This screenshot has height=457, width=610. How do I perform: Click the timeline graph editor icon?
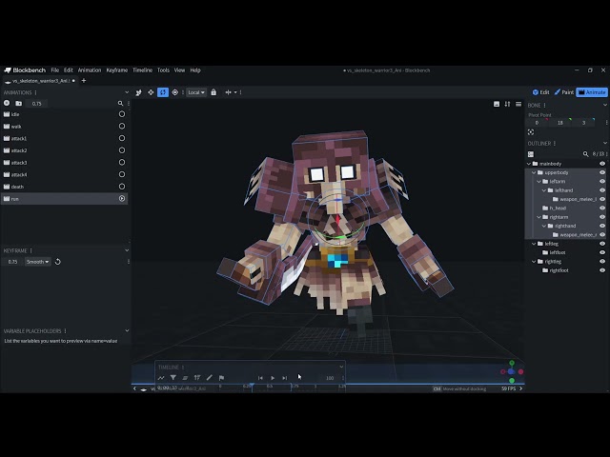[x=161, y=378]
